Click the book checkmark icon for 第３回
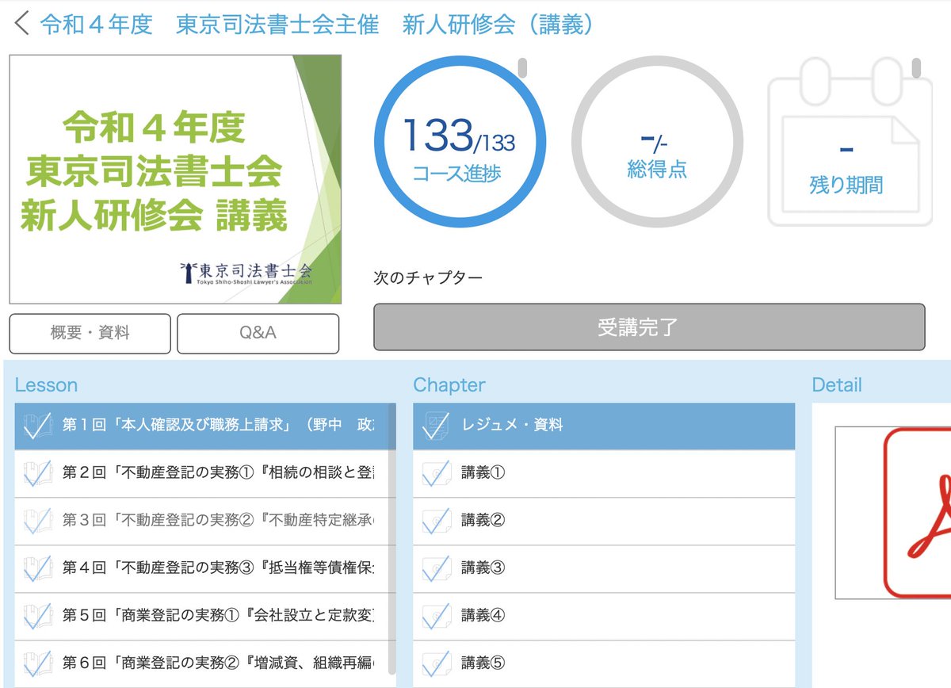This screenshot has height=688, width=951. pos(37,520)
